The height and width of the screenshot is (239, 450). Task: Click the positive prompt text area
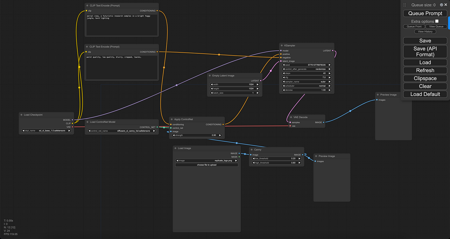point(122,25)
